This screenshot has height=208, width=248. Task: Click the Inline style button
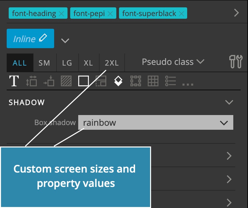(30, 38)
